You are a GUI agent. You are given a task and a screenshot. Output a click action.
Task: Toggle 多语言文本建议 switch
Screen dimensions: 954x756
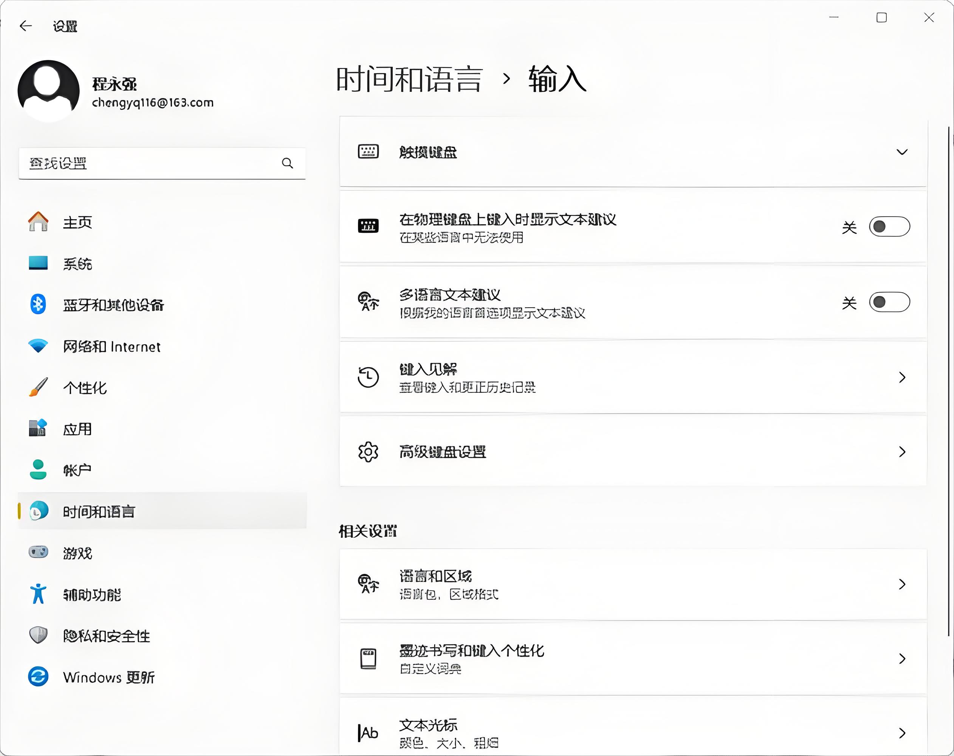tap(889, 302)
